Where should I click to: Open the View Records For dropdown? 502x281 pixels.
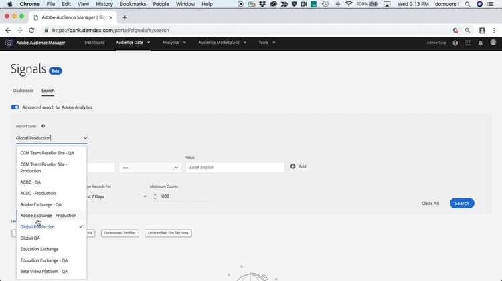click(117, 196)
